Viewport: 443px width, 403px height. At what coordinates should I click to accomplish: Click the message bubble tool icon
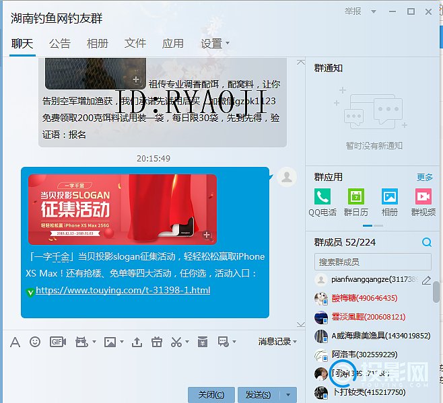click(224, 342)
